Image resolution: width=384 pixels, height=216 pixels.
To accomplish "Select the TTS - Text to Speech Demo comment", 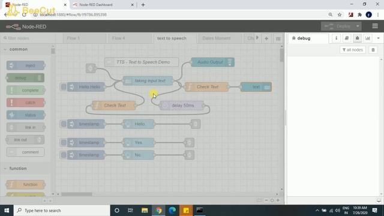I will (142, 62).
